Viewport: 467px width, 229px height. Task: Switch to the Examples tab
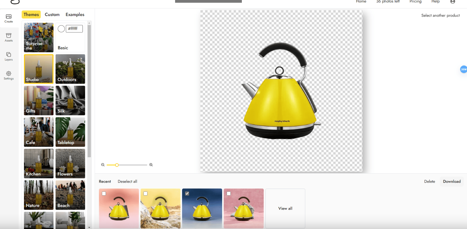75,14
